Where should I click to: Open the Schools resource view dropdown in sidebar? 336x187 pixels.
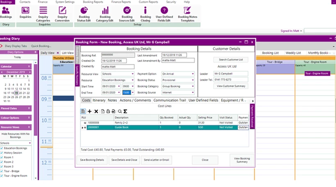click(x=30, y=143)
